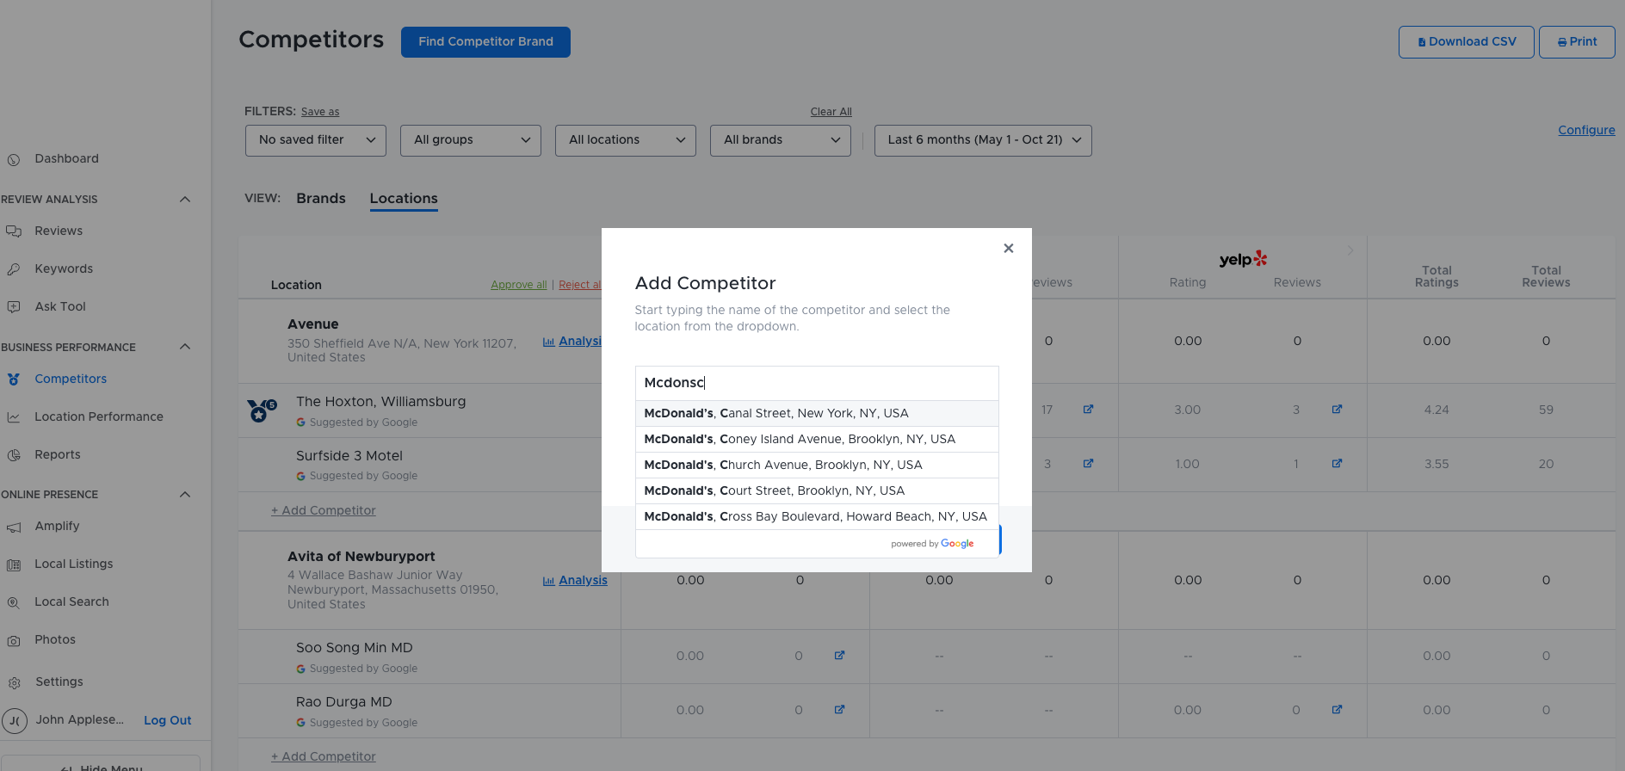1625x771 pixels.
Task: Collapse the Review Analysis section
Action: point(185,200)
